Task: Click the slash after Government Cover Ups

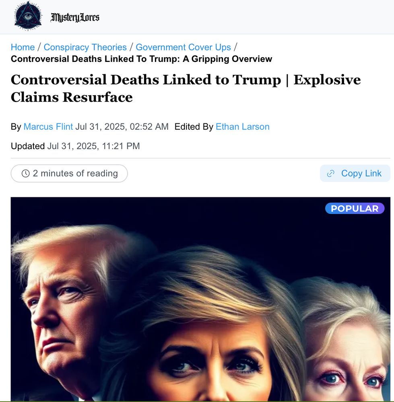Action: pyautogui.click(x=235, y=47)
